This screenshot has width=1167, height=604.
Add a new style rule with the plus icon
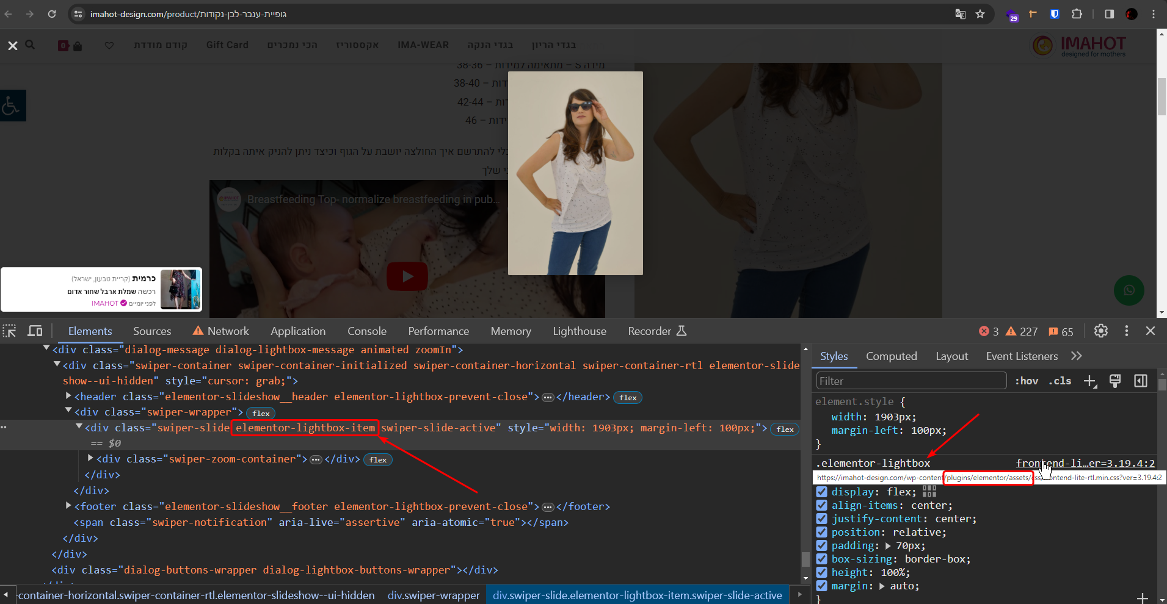1090,381
